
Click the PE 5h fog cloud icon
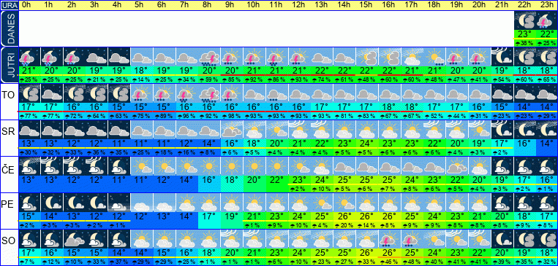point(142,203)
